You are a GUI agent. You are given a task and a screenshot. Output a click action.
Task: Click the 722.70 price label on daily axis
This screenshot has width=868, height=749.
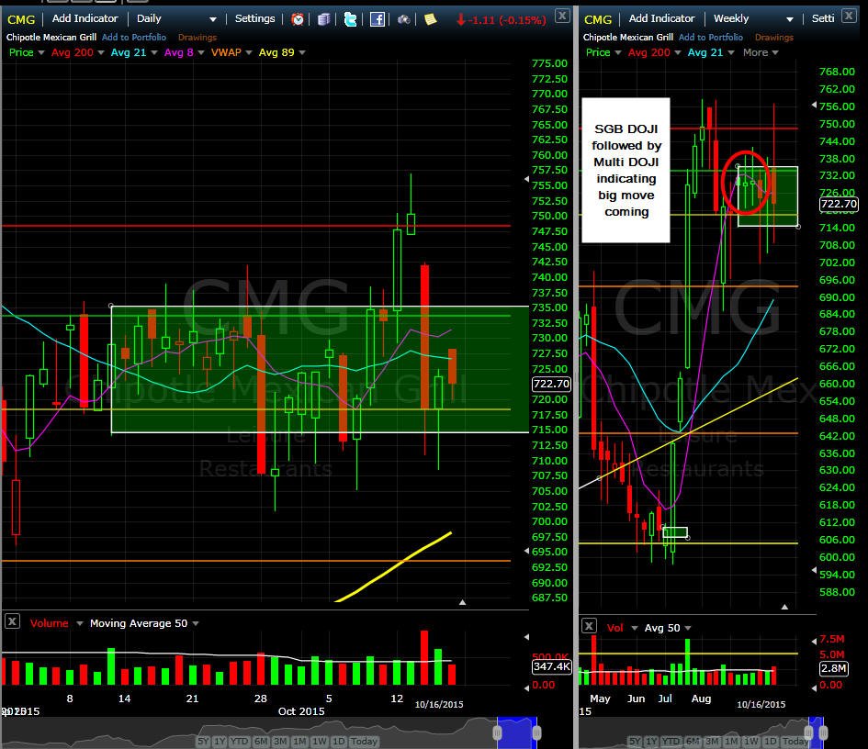click(551, 384)
